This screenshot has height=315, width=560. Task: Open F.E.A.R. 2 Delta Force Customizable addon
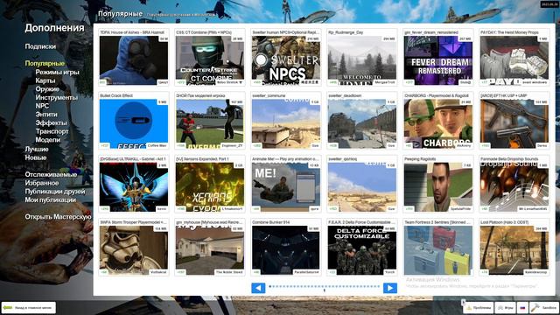point(362,248)
